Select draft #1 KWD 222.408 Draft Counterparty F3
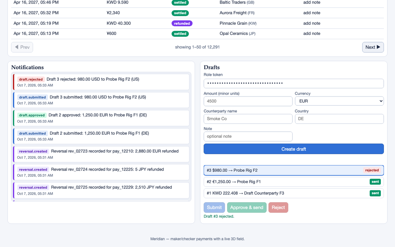This screenshot has height=247, width=395. (x=294, y=193)
